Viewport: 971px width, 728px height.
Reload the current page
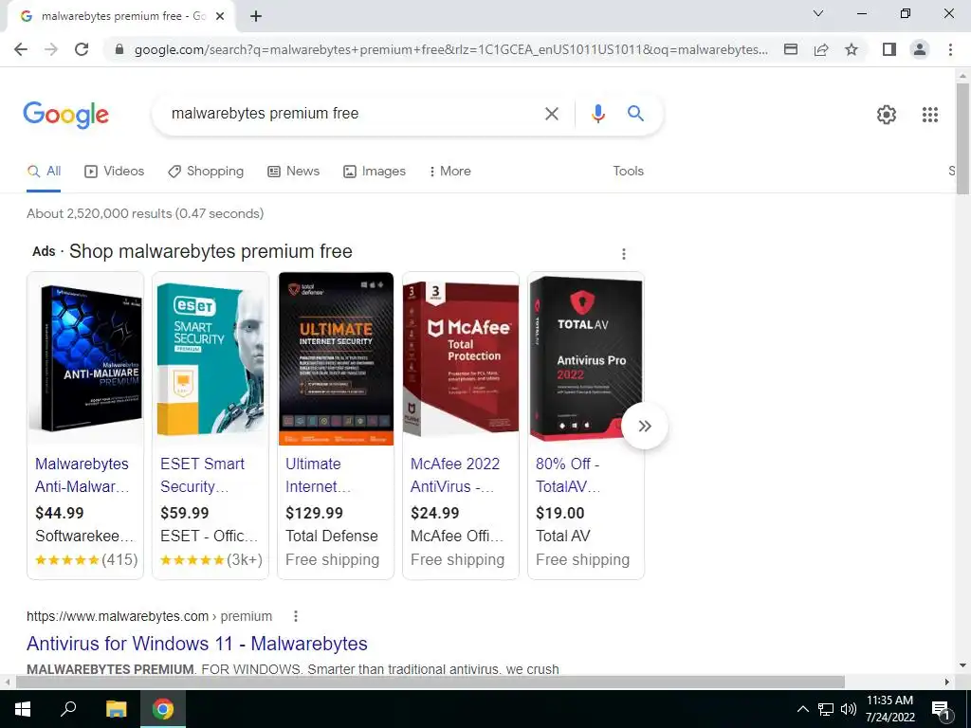pos(82,49)
